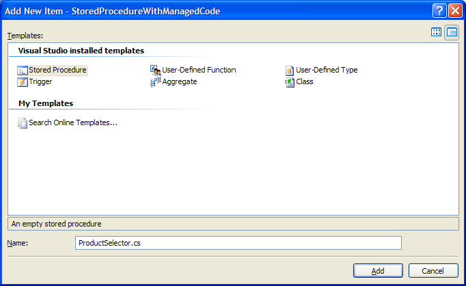Image resolution: width=466 pixels, height=286 pixels.
Task: Switch to large icons view
Action: [437, 32]
